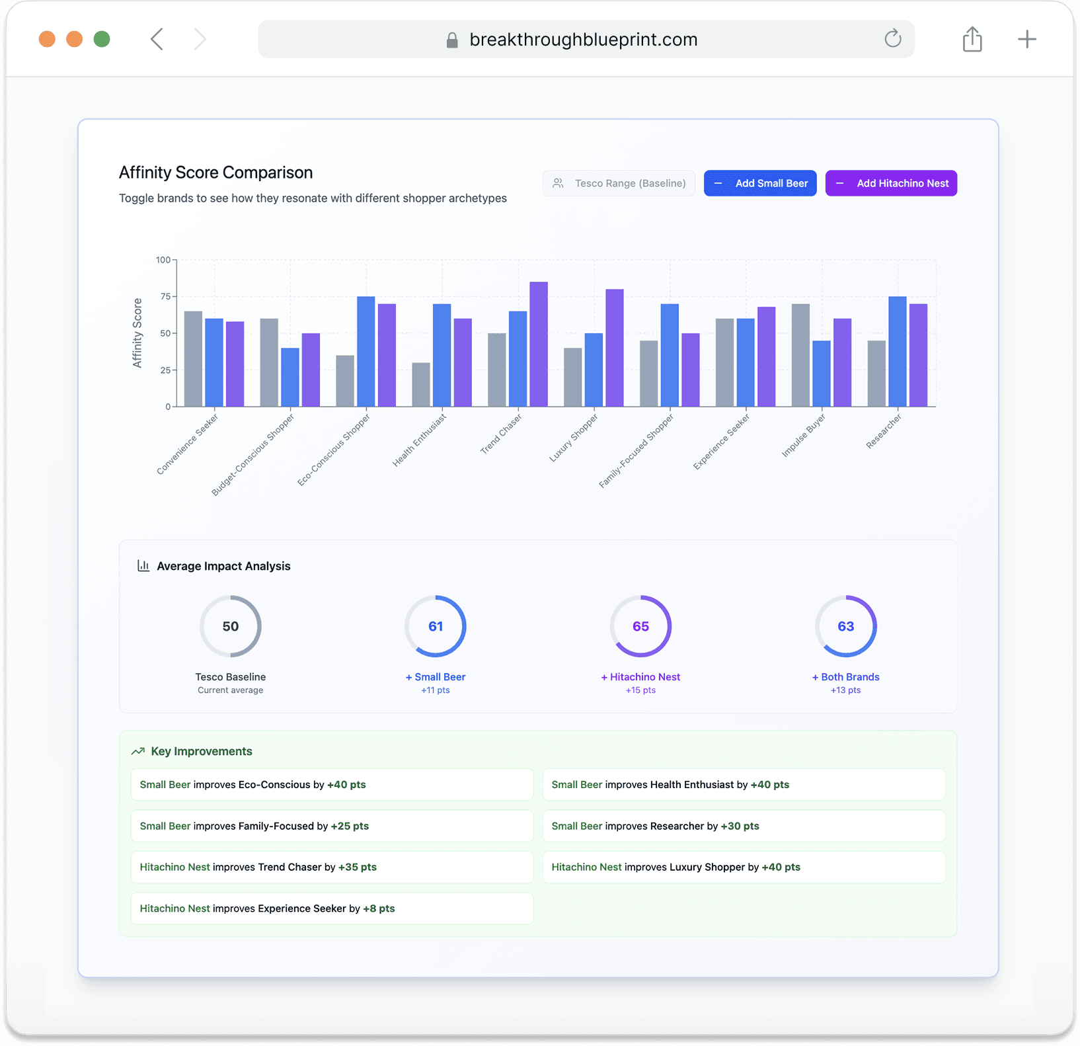This screenshot has height=1046, width=1080.
Task: Click the 'Luxury Shopper' axis label
Action: 574,438
